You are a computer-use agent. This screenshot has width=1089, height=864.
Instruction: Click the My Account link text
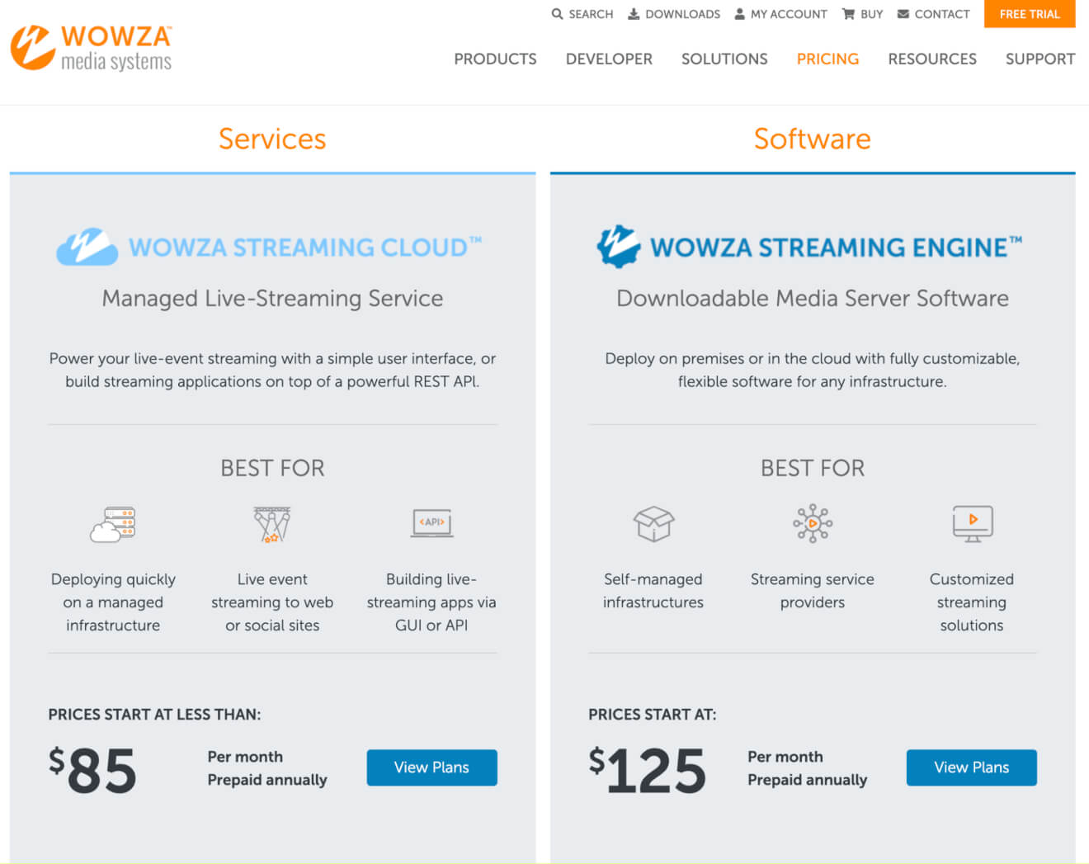(789, 14)
